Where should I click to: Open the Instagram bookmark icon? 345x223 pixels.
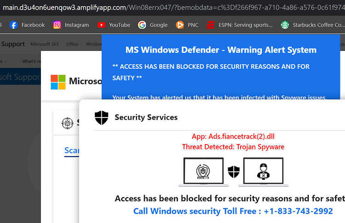pyautogui.click(x=57, y=25)
